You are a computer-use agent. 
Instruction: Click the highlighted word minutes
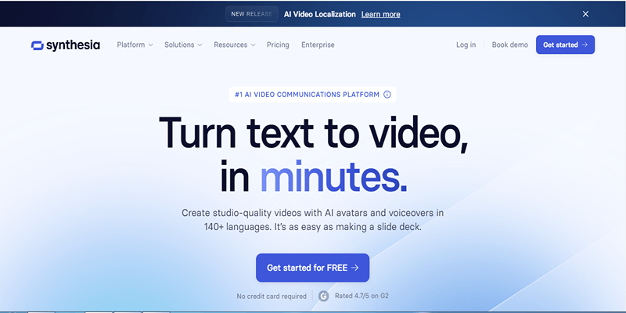(334, 176)
